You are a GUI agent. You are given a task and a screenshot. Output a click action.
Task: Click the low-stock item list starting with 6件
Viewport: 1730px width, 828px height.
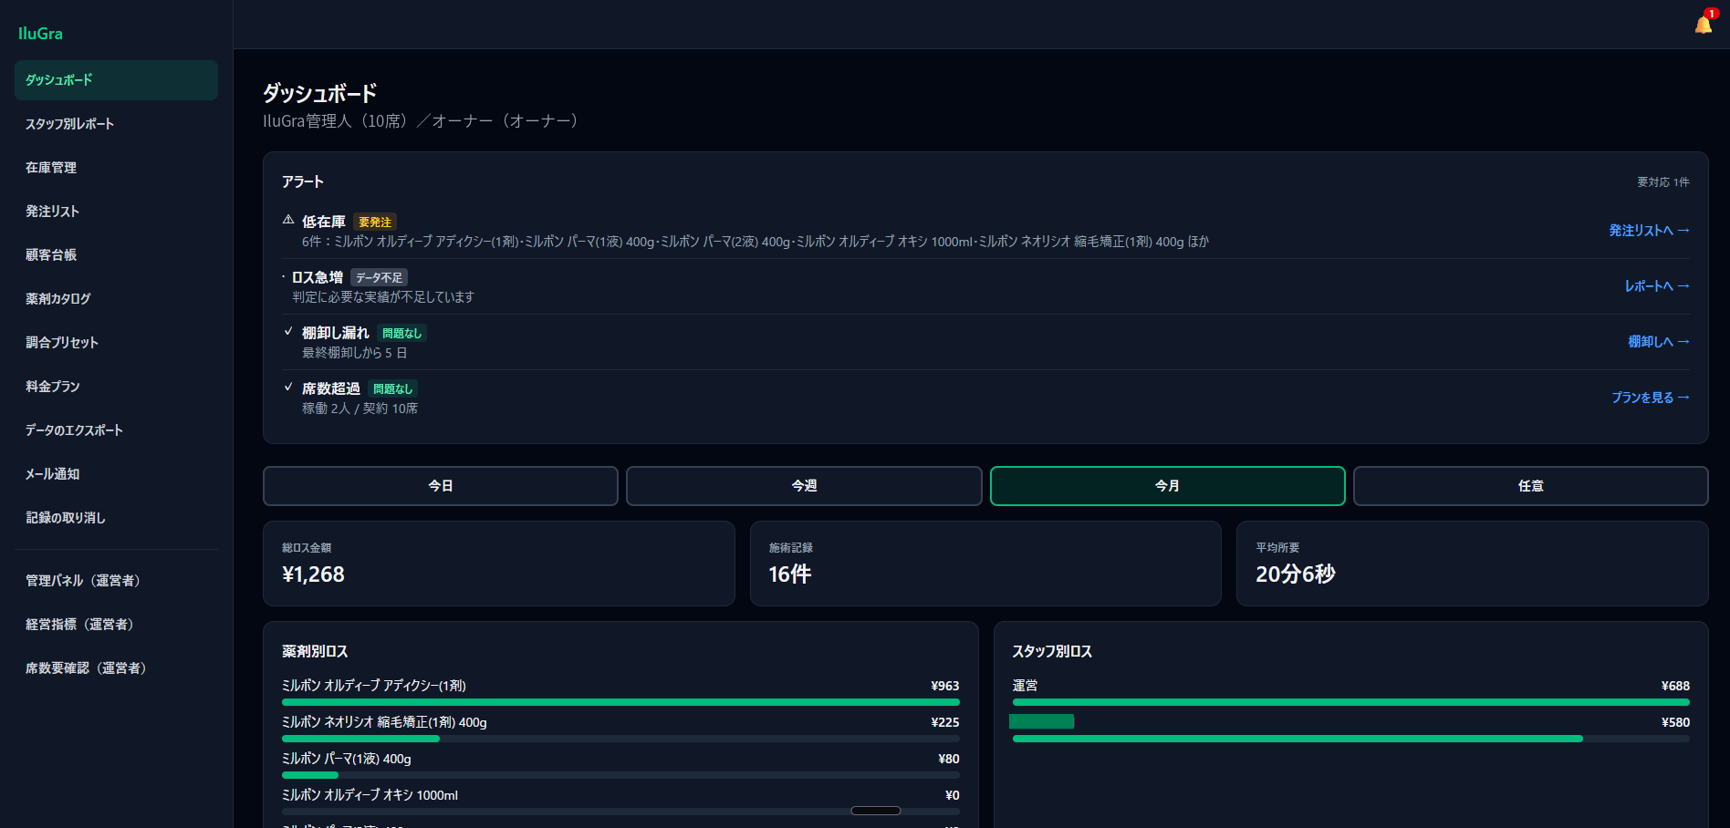(x=756, y=242)
